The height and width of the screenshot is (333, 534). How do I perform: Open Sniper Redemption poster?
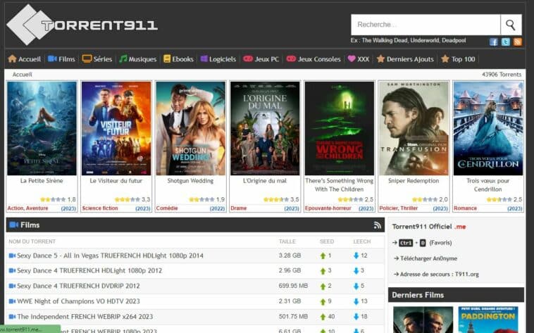click(414, 128)
